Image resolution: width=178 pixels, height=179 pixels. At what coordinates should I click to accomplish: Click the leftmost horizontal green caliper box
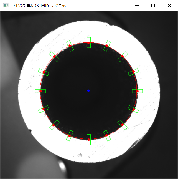40,91
